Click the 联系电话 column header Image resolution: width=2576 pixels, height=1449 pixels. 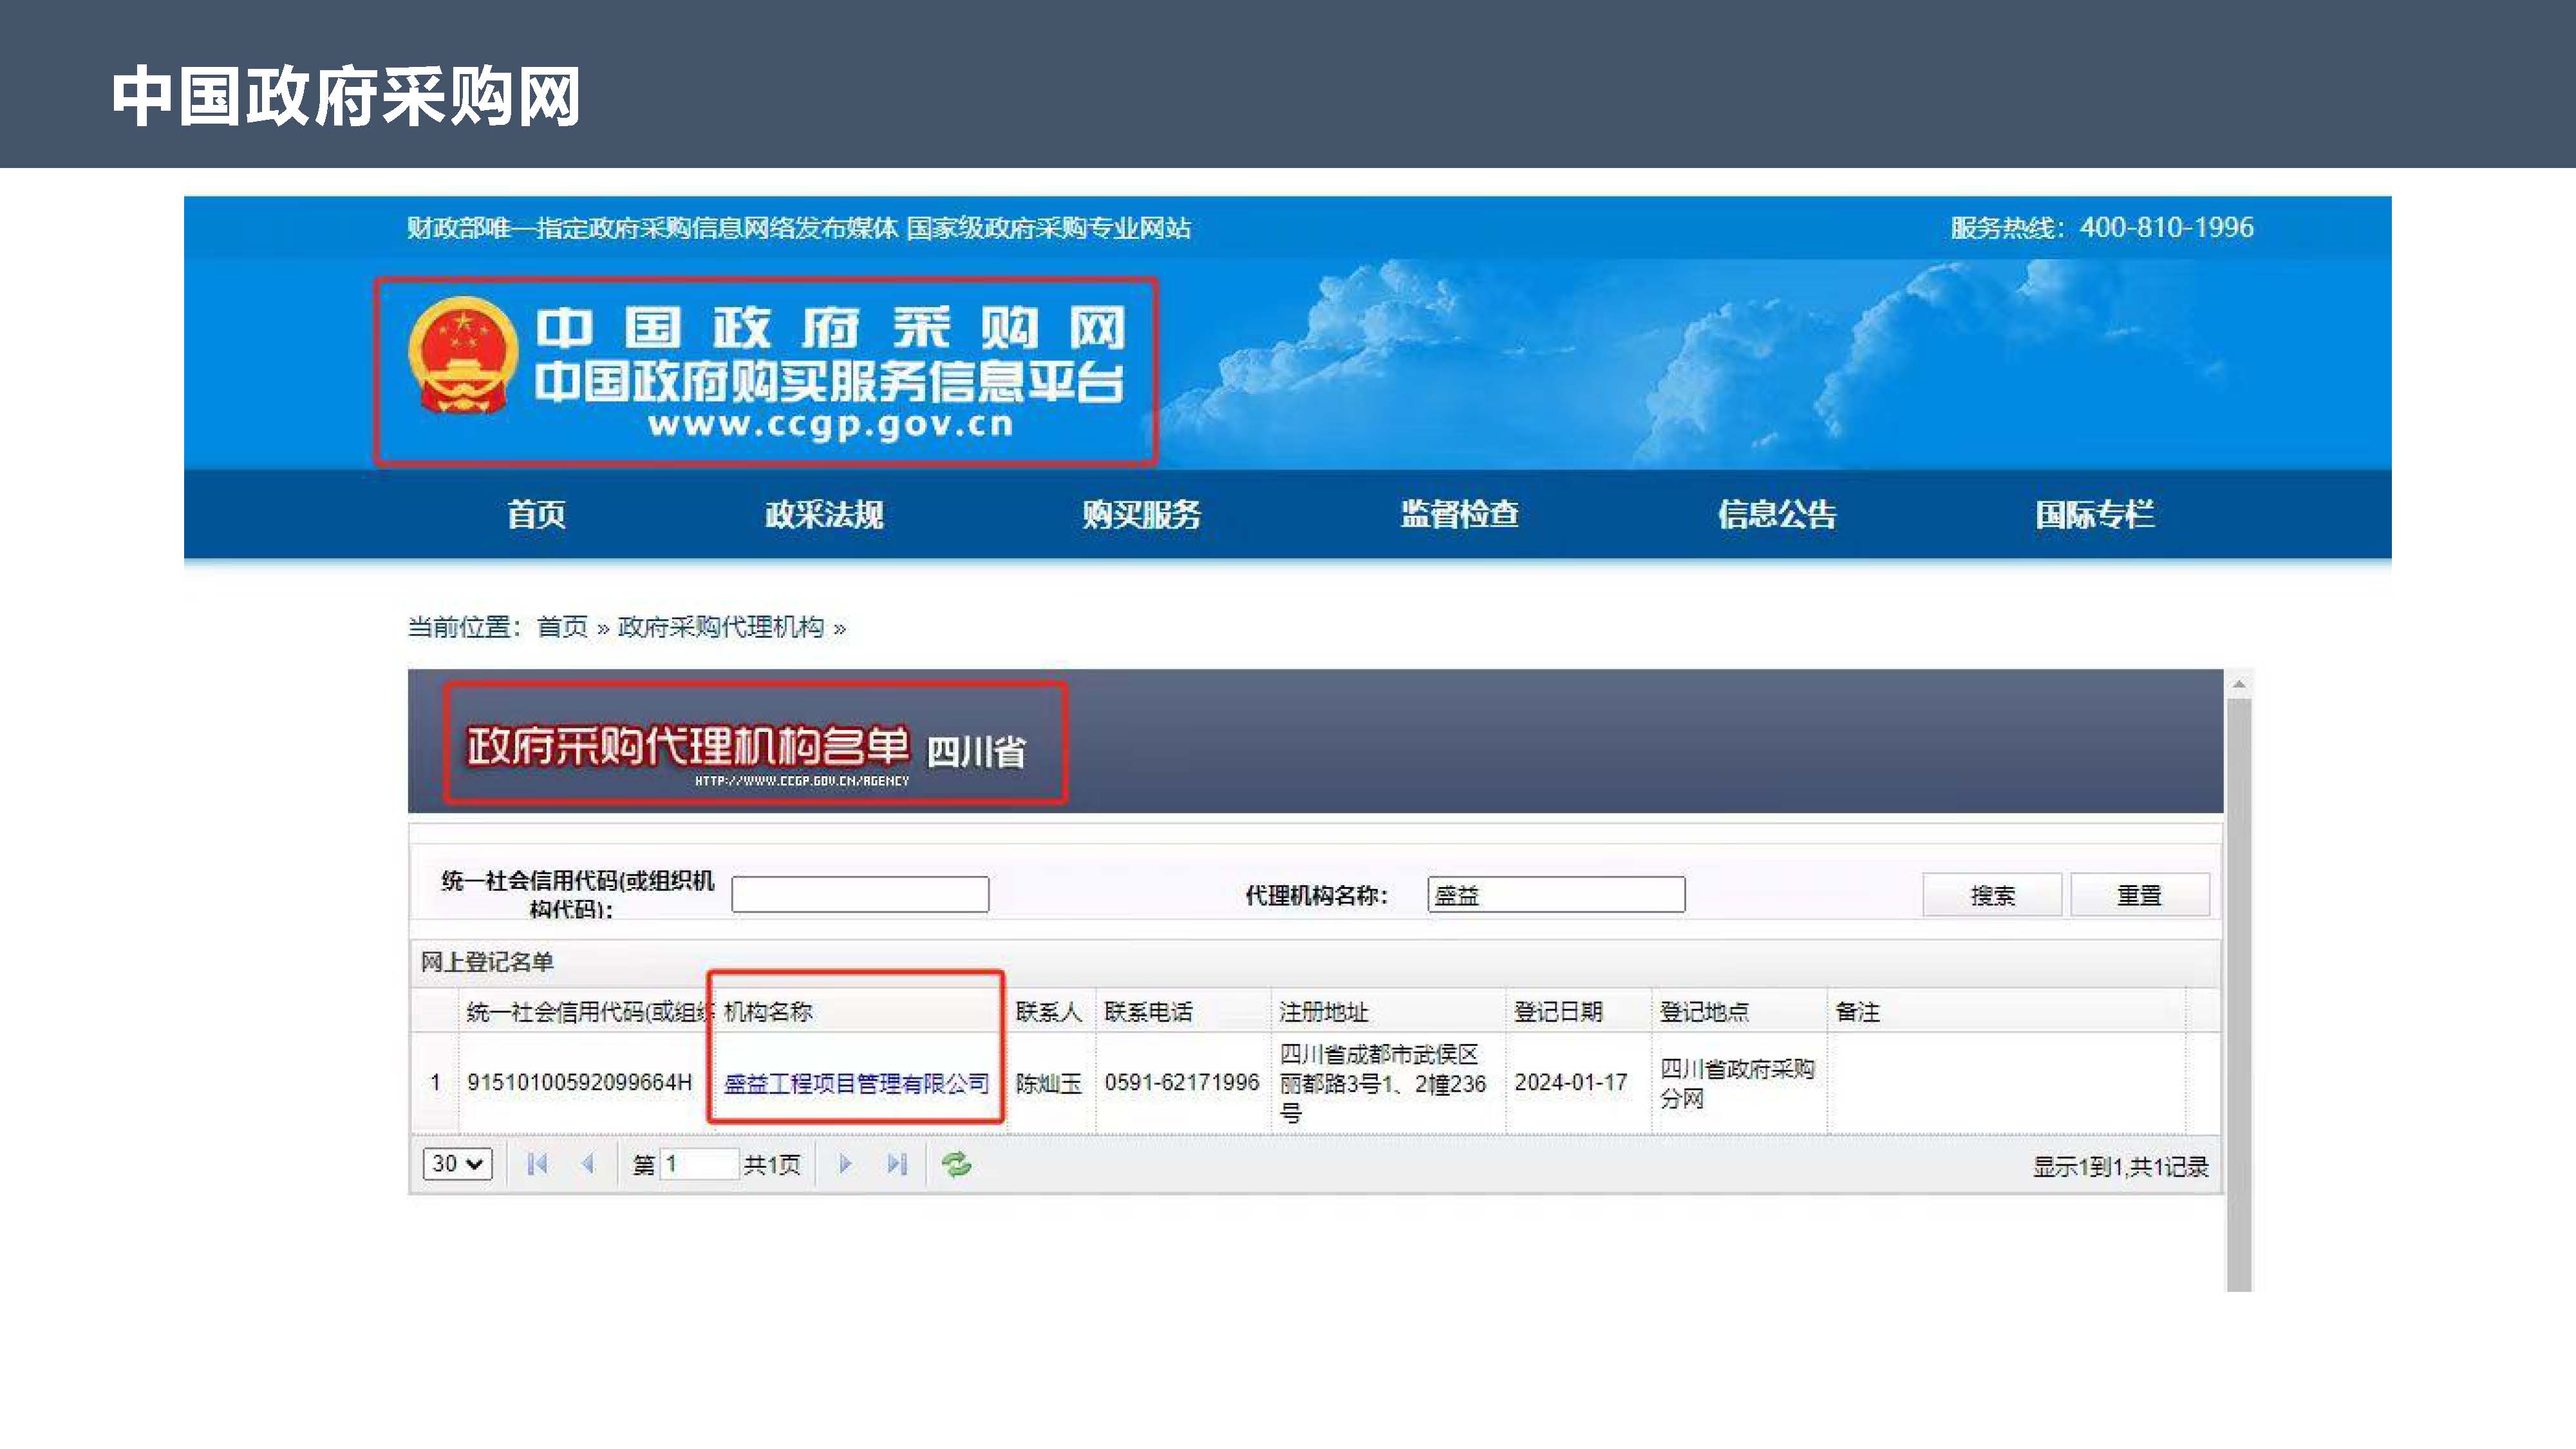click(1183, 1011)
